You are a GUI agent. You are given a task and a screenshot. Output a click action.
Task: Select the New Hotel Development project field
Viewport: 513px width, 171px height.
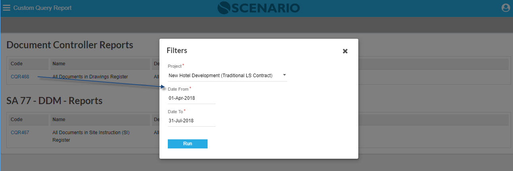[221, 76]
